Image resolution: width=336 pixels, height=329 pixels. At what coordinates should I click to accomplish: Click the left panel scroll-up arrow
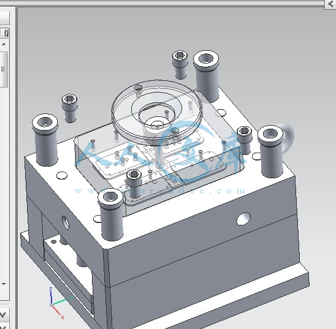coord(4,44)
